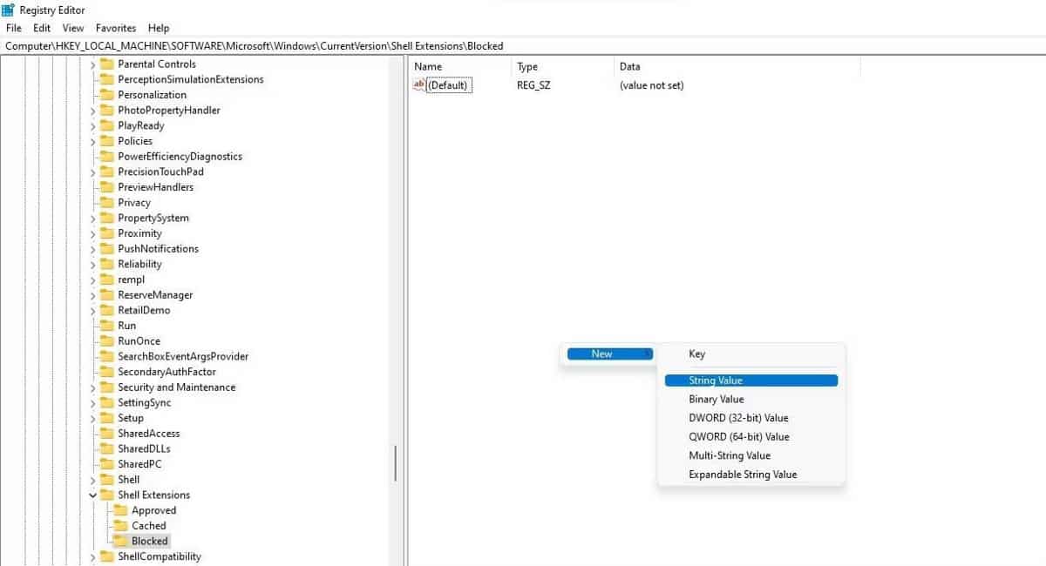Viewport: 1046px width, 566px height.
Task: Click the Registry Editor application icon
Action: coord(9,10)
